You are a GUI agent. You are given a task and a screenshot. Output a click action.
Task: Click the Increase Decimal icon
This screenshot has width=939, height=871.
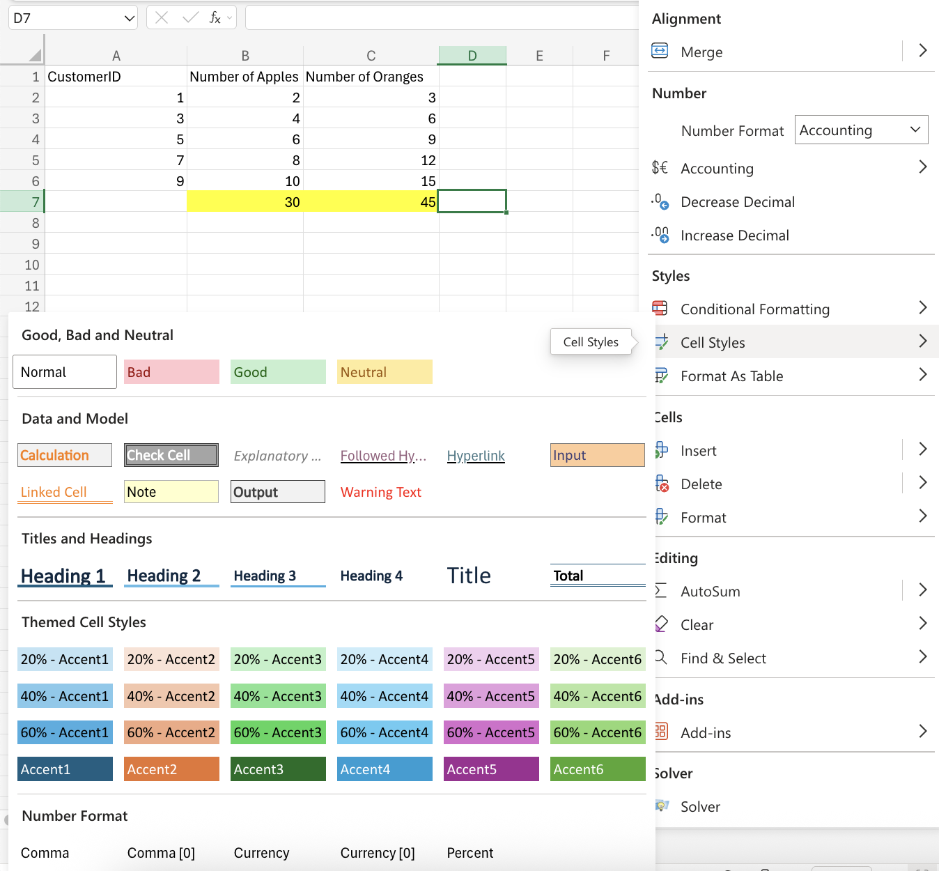point(660,235)
